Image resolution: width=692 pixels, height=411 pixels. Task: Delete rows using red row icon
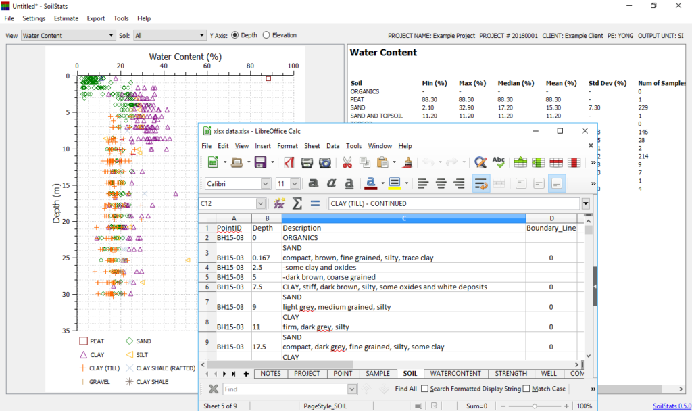[x=556, y=162]
